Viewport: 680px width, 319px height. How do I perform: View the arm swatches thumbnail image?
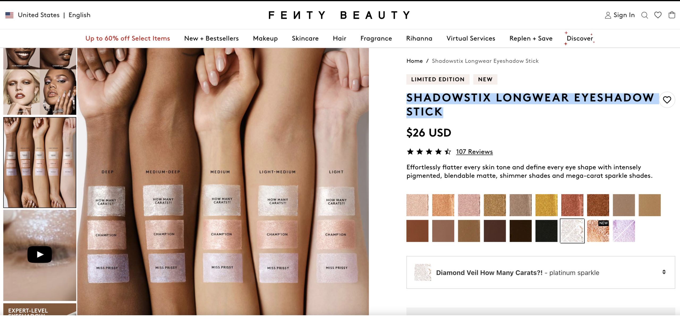pyautogui.click(x=40, y=163)
